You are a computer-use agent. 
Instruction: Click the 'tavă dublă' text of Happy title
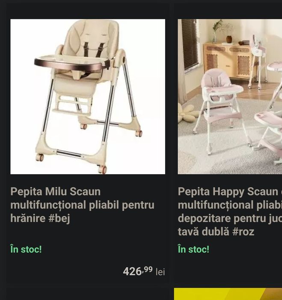[x=203, y=232]
